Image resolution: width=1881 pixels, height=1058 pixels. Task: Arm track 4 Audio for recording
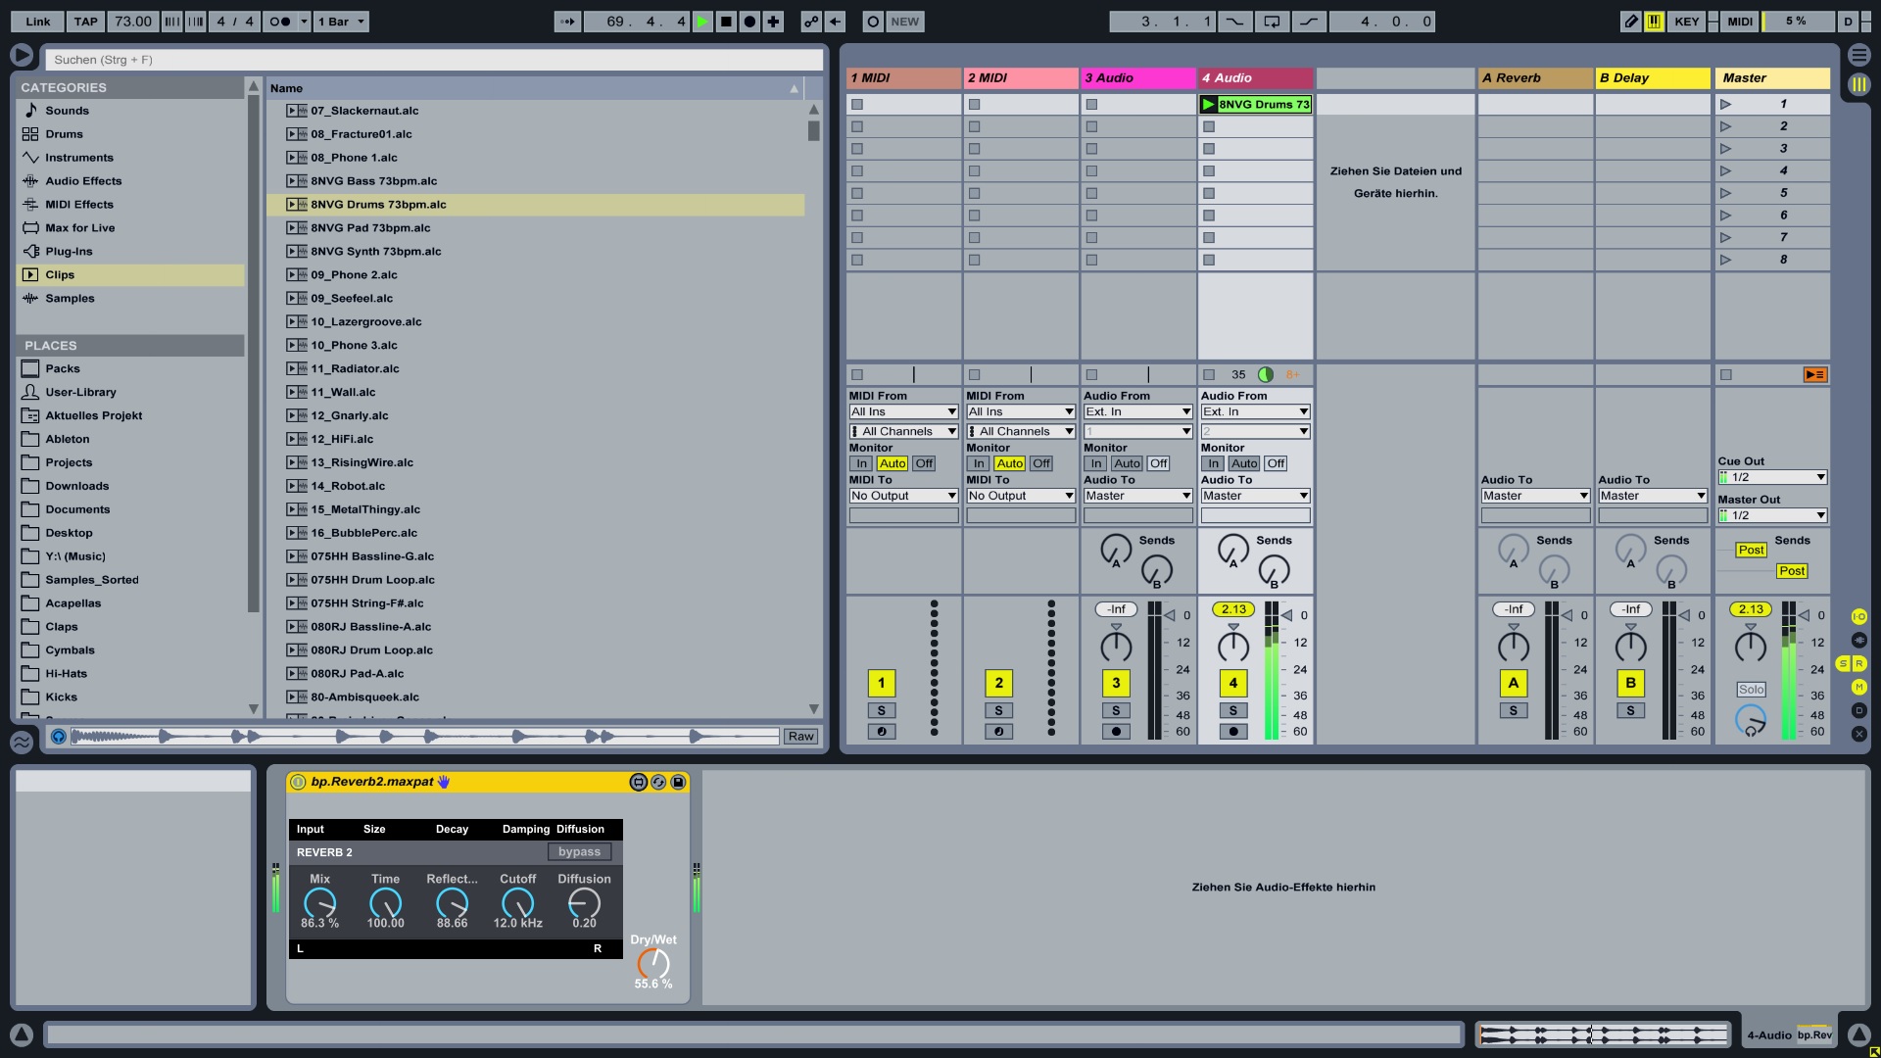pyautogui.click(x=1232, y=732)
